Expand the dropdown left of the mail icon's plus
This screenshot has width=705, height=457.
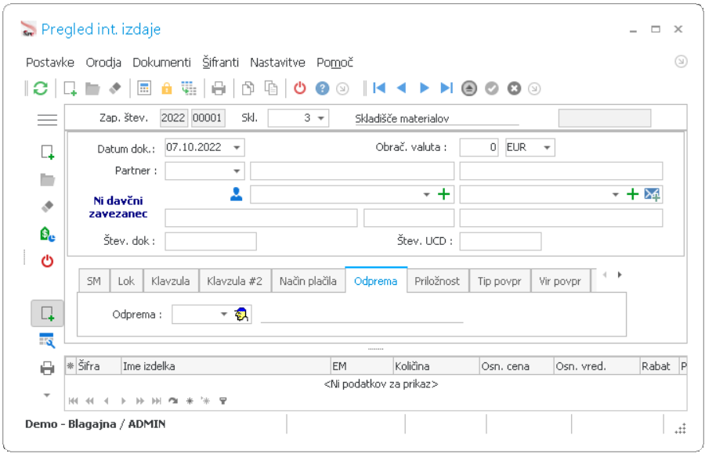616,195
